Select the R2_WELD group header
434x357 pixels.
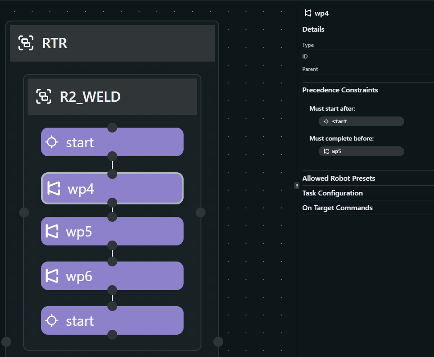(112, 97)
